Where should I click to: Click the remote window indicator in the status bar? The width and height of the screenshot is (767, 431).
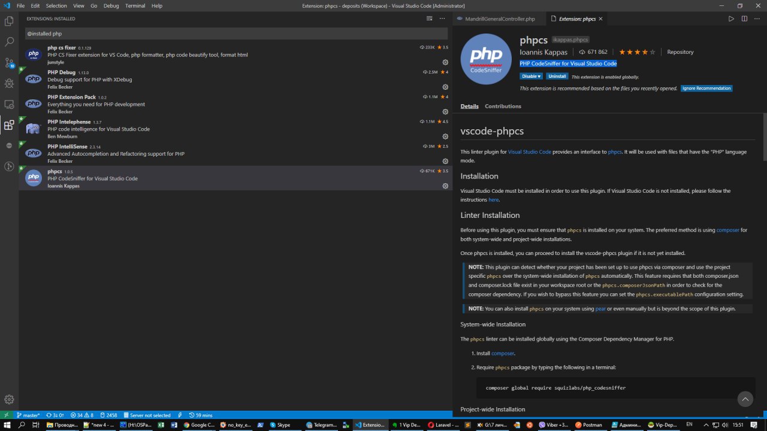[7, 415]
